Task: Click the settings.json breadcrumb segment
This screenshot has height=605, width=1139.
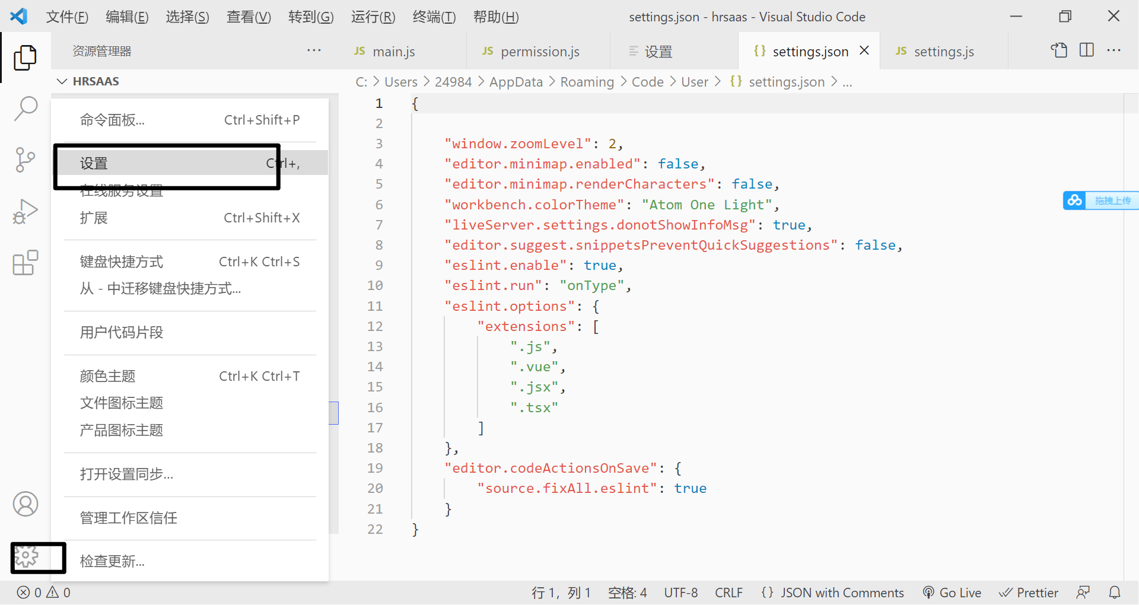Action: point(777,82)
